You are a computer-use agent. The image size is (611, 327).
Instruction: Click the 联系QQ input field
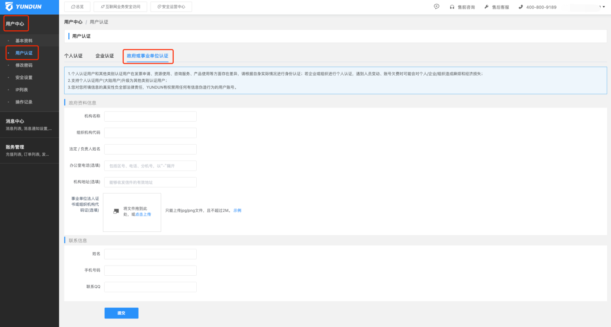(x=151, y=287)
